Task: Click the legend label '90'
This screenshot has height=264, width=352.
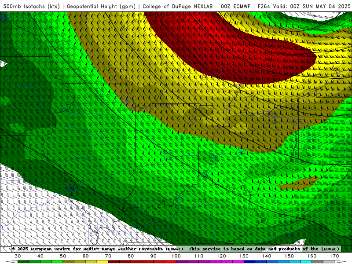Action: pyautogui.click(x=154, y=256)
